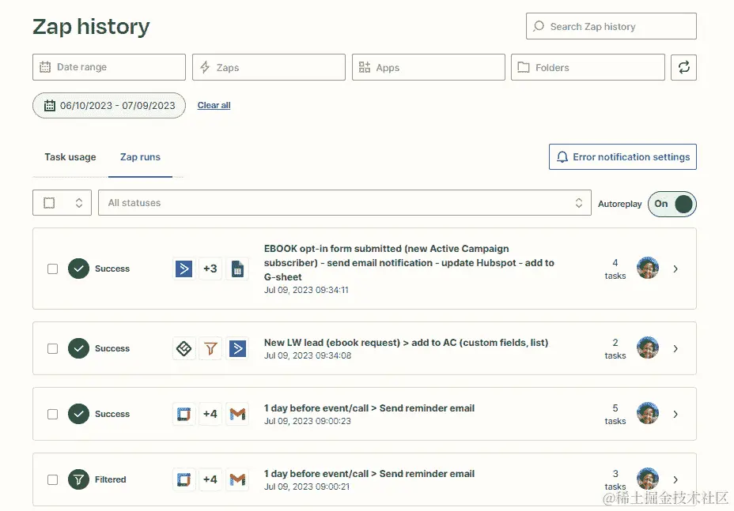This screenshot has height=511, width=734.
Task: Expand the Filtered run chevron
Action: [675, 479]
